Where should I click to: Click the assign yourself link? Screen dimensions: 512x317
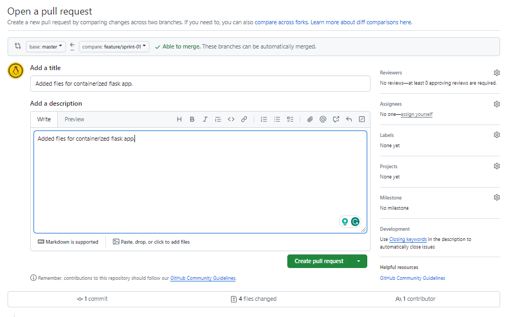click(x=416, y=114)
